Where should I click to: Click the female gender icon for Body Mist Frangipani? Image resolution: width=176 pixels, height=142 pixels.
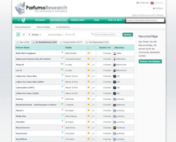click(x=62, y=52)
